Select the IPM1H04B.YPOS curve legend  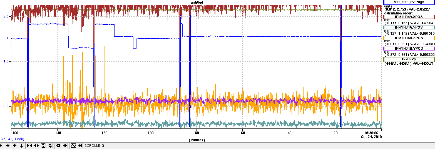(x=409, y=48)
